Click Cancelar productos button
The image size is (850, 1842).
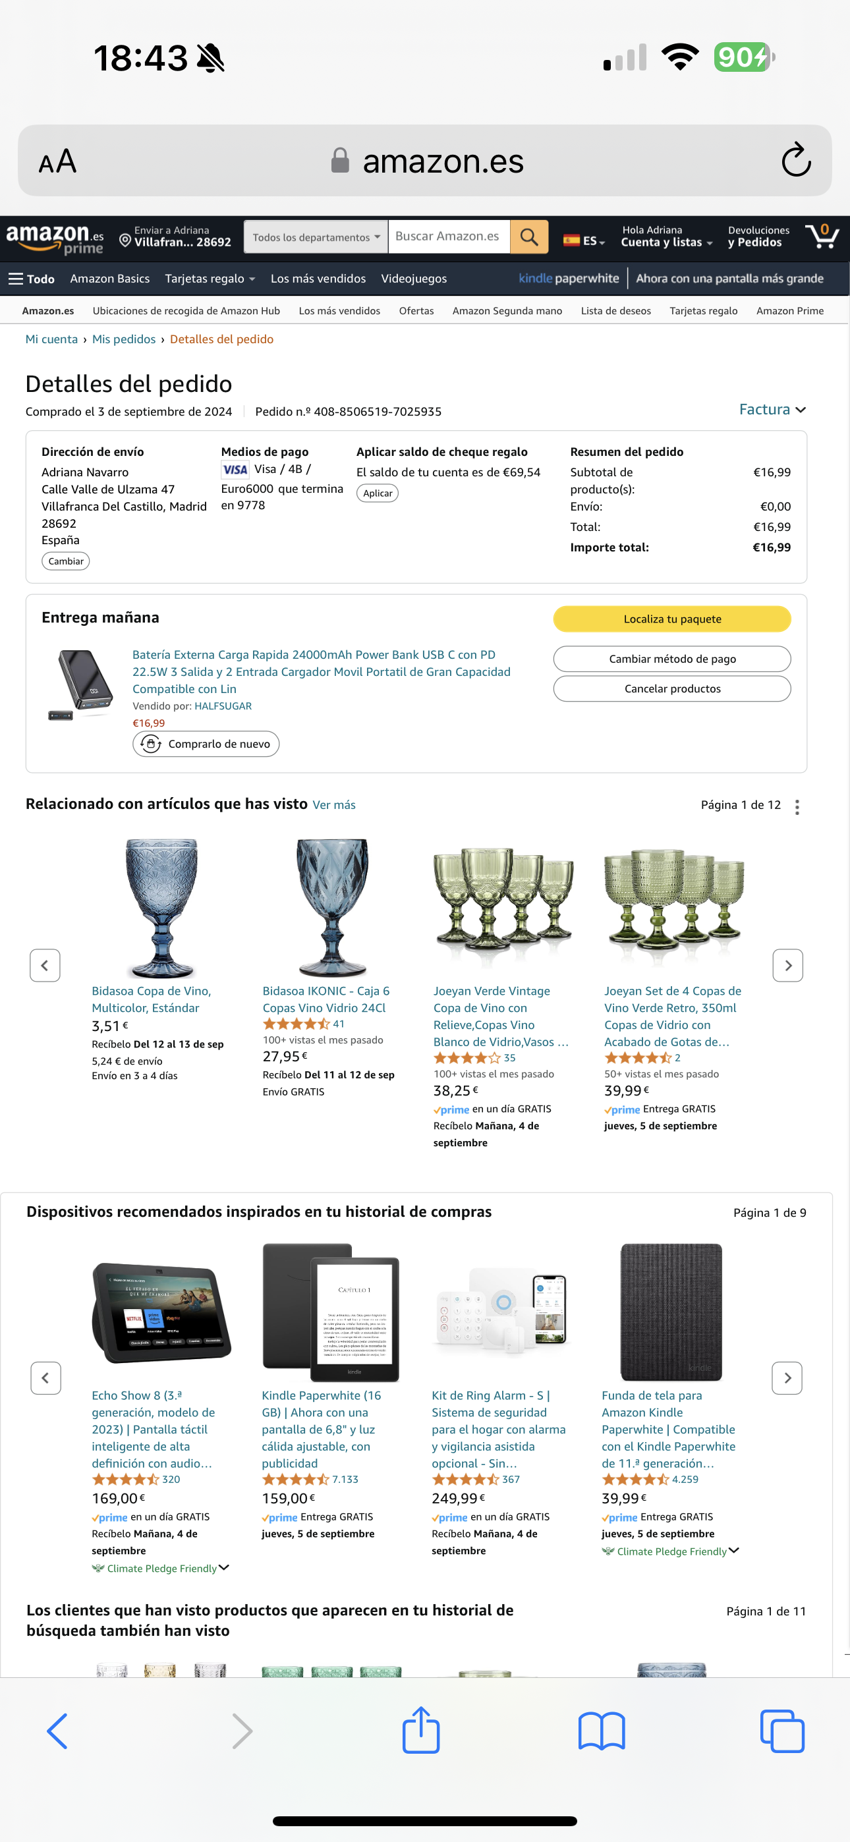[672, 688]
